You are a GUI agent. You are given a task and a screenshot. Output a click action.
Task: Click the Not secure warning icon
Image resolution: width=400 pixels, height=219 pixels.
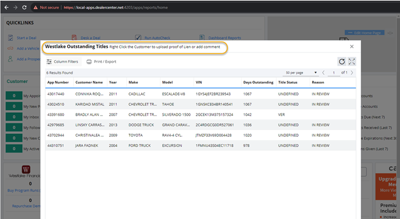tap(35, 7)
